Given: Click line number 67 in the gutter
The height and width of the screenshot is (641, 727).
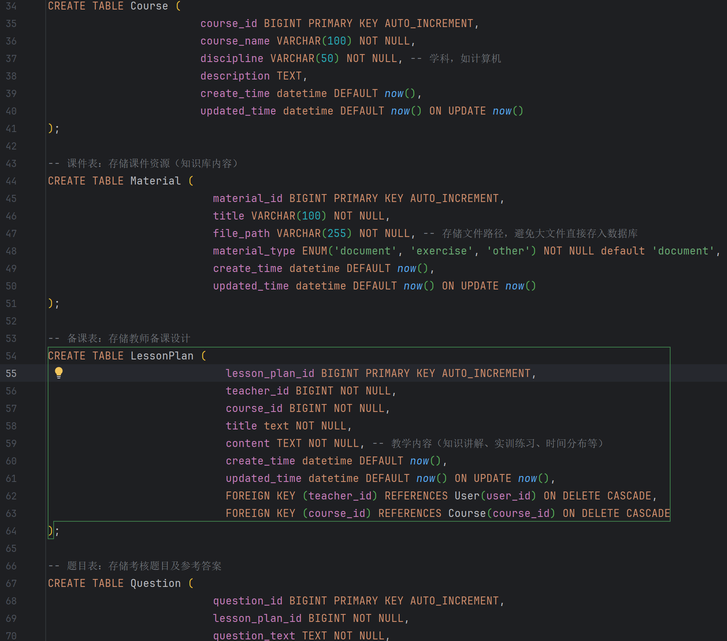Looking at the screenshot, I should click(x=11, y=583).
